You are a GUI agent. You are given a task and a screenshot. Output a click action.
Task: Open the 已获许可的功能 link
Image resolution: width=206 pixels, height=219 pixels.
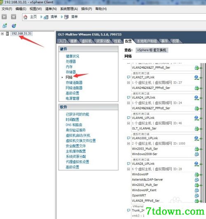click(77, 114)
